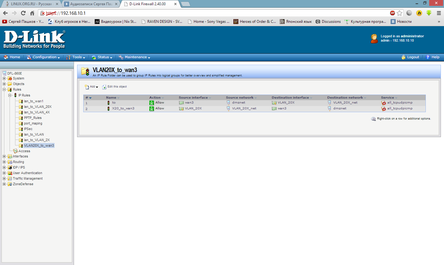Image resolution: width=444 pixels, height=265 pixels.
Task: Sort by Destination network column header
Action: point(345,98)
